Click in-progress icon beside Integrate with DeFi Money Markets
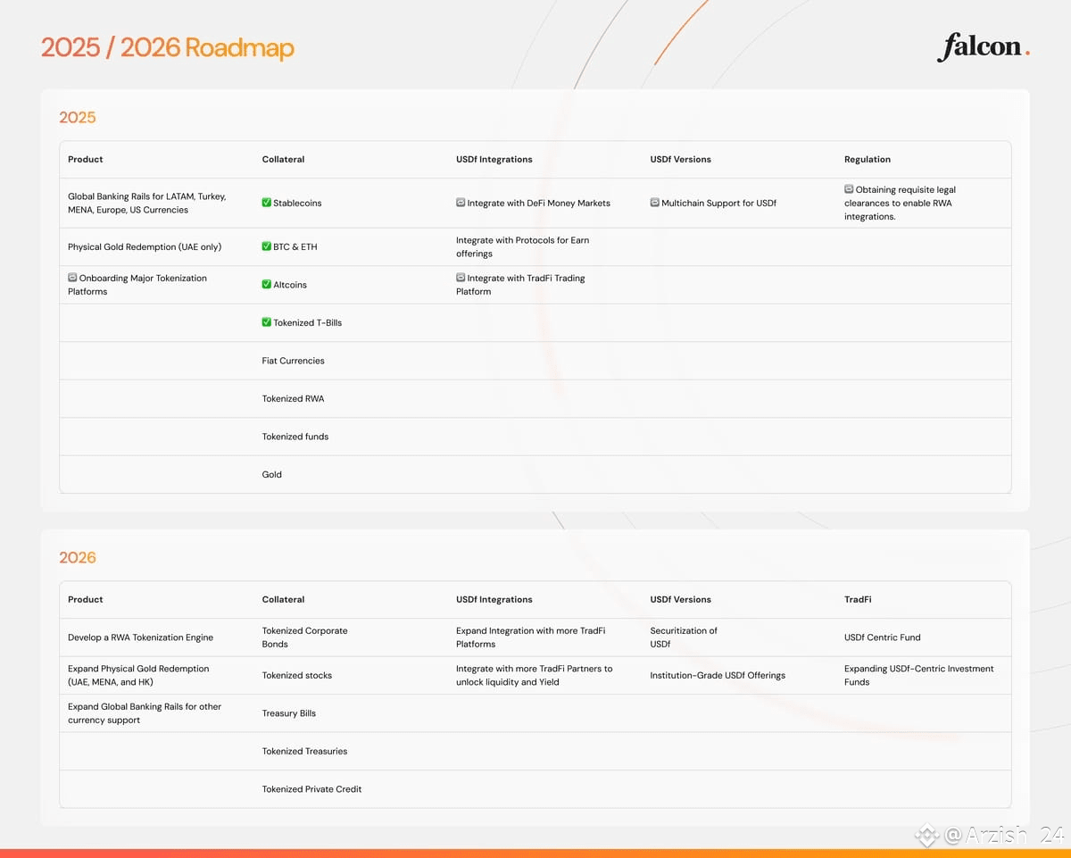1071x858 pixels. (x=461, y=203)
